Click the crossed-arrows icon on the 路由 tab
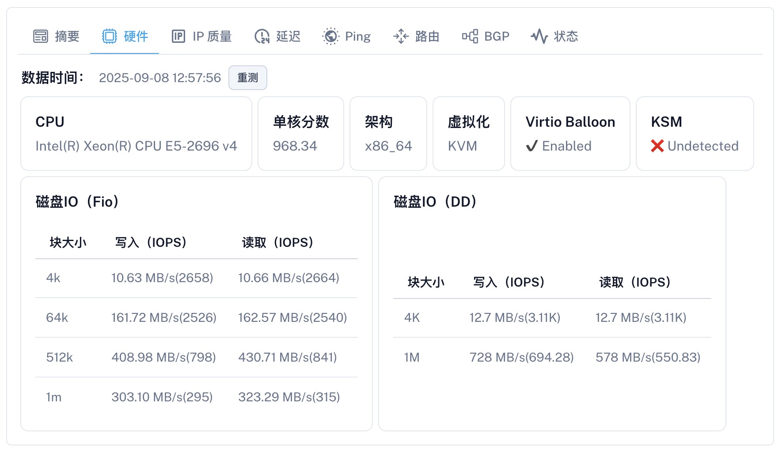This screenshot has width=782, height=453. coord(401,36)
